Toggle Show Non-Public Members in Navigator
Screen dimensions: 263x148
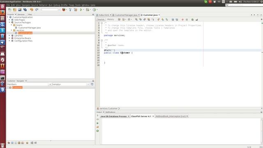point(19,143)
